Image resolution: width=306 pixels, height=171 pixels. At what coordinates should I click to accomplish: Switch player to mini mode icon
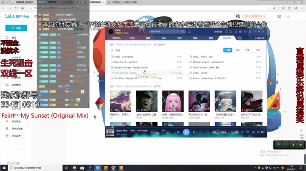point(255,31)
